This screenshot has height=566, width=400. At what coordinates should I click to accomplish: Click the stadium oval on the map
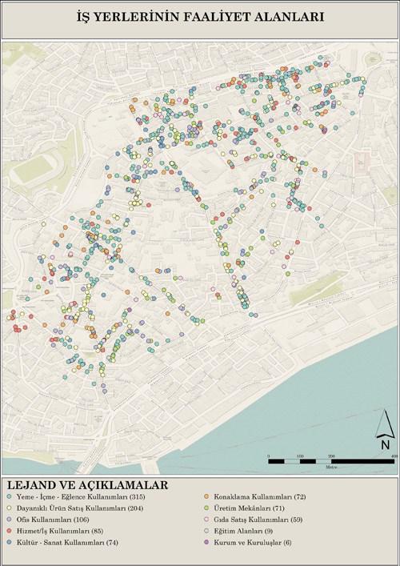pyautogui.click(x=33, y=169)
